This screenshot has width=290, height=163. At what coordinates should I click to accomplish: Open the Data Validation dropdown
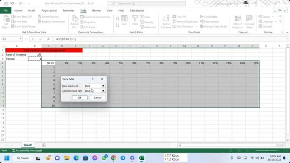pos(196,26)
